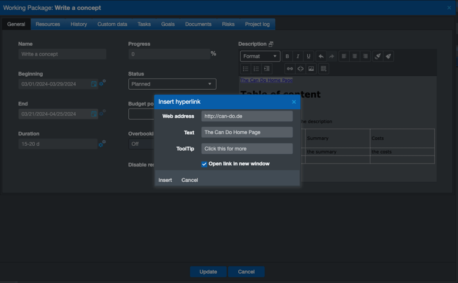Click the gears icon next to End
Screen dimensions: 458x283
102,113
